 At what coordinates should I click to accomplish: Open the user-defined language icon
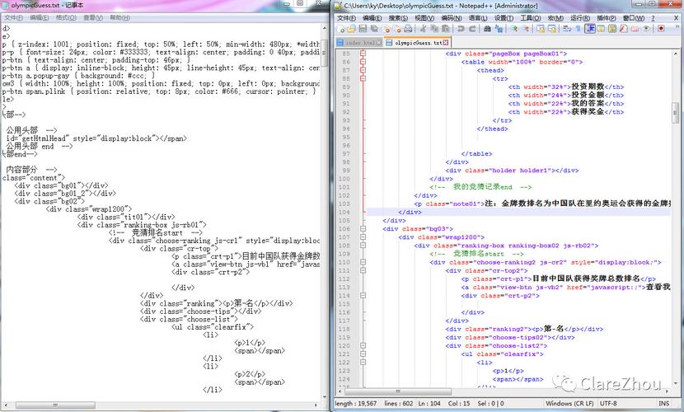pyautogui.click(x=601, y=29)
